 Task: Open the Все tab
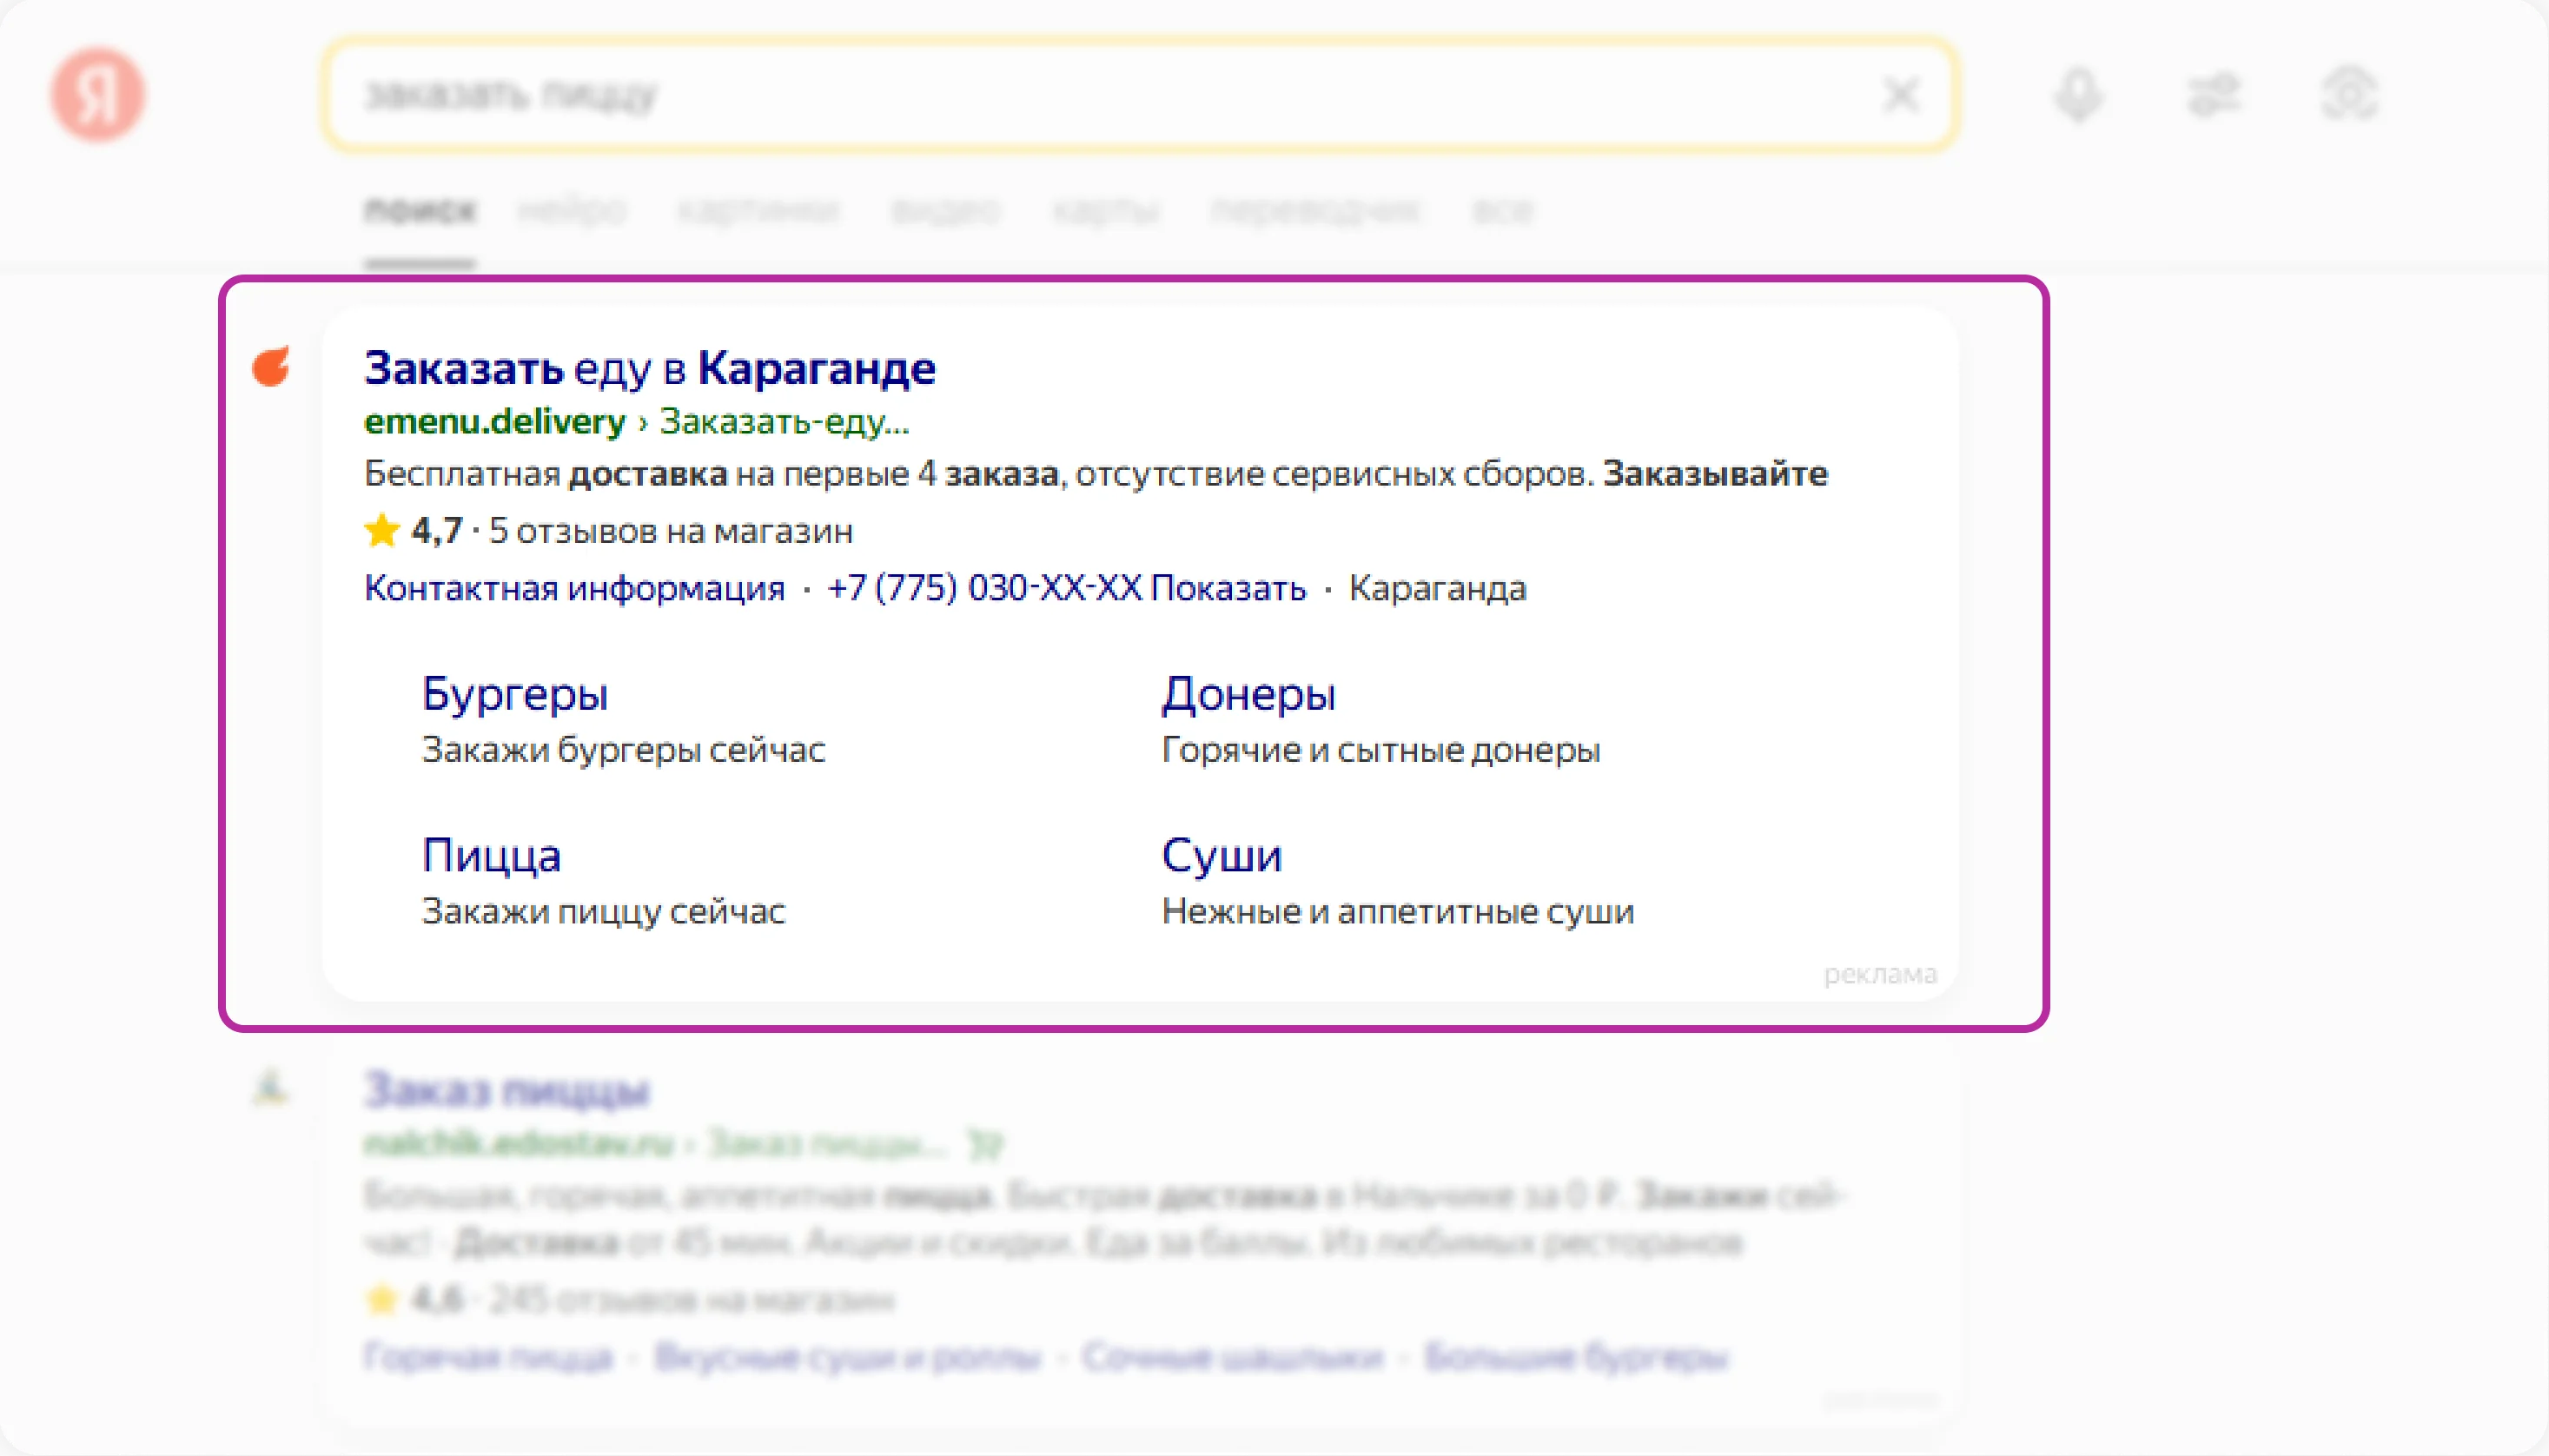pos(1502,210)
